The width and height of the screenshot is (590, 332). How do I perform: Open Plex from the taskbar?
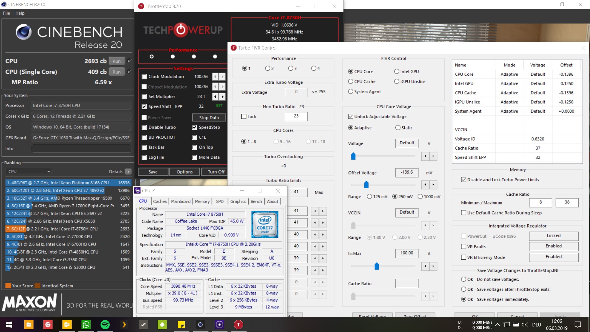coord(124,325)
